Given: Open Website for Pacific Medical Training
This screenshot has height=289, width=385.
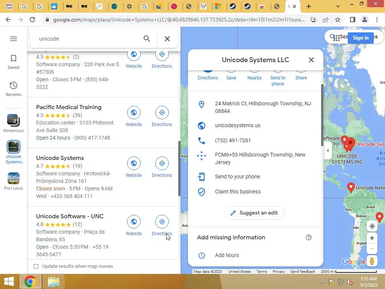Looking at the screenshot, I should pos(133,117).
